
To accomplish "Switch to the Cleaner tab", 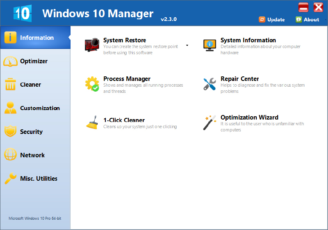I will tap(35, 85).
